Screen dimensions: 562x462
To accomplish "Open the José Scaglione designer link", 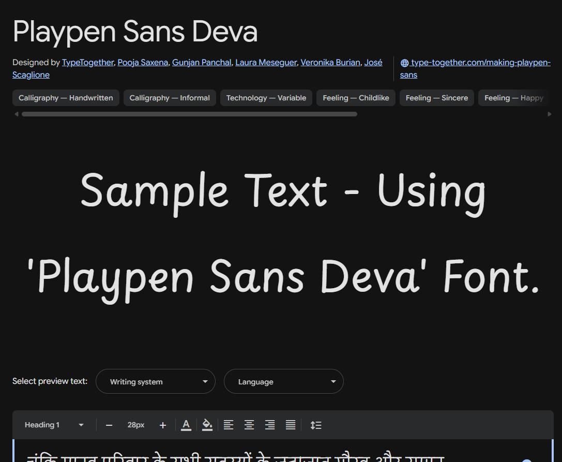I will point(373,63).
